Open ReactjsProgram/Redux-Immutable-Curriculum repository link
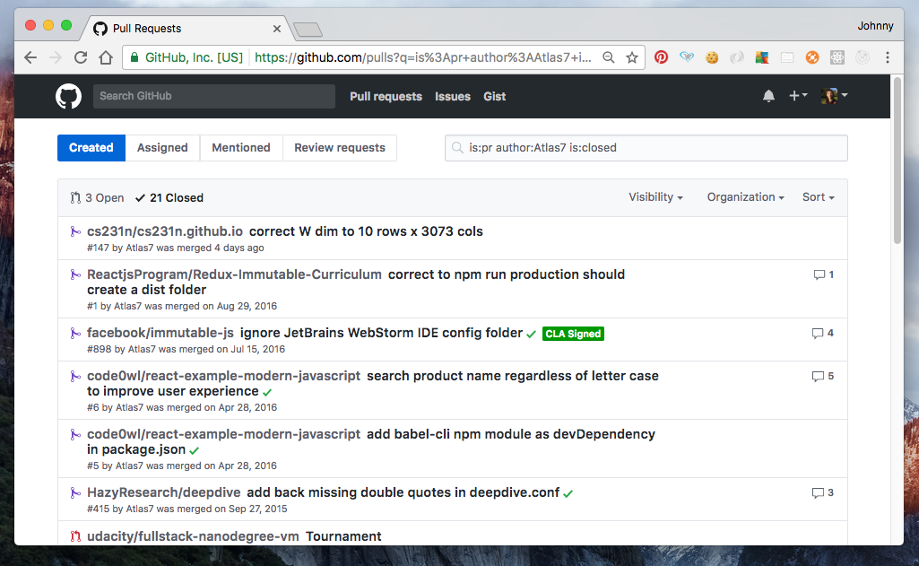The width and height of the screenshot is (919, 566). point(234,274)
